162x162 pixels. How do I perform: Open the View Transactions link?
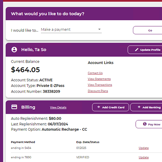click(x=100, y=85)
